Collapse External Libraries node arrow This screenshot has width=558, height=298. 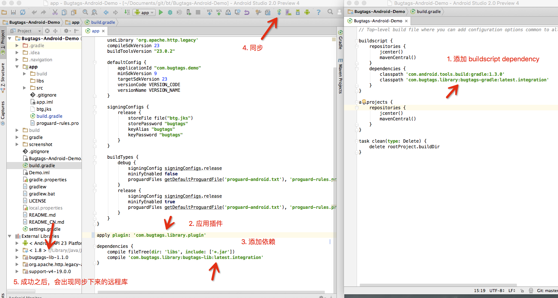(x=10, y=236)
